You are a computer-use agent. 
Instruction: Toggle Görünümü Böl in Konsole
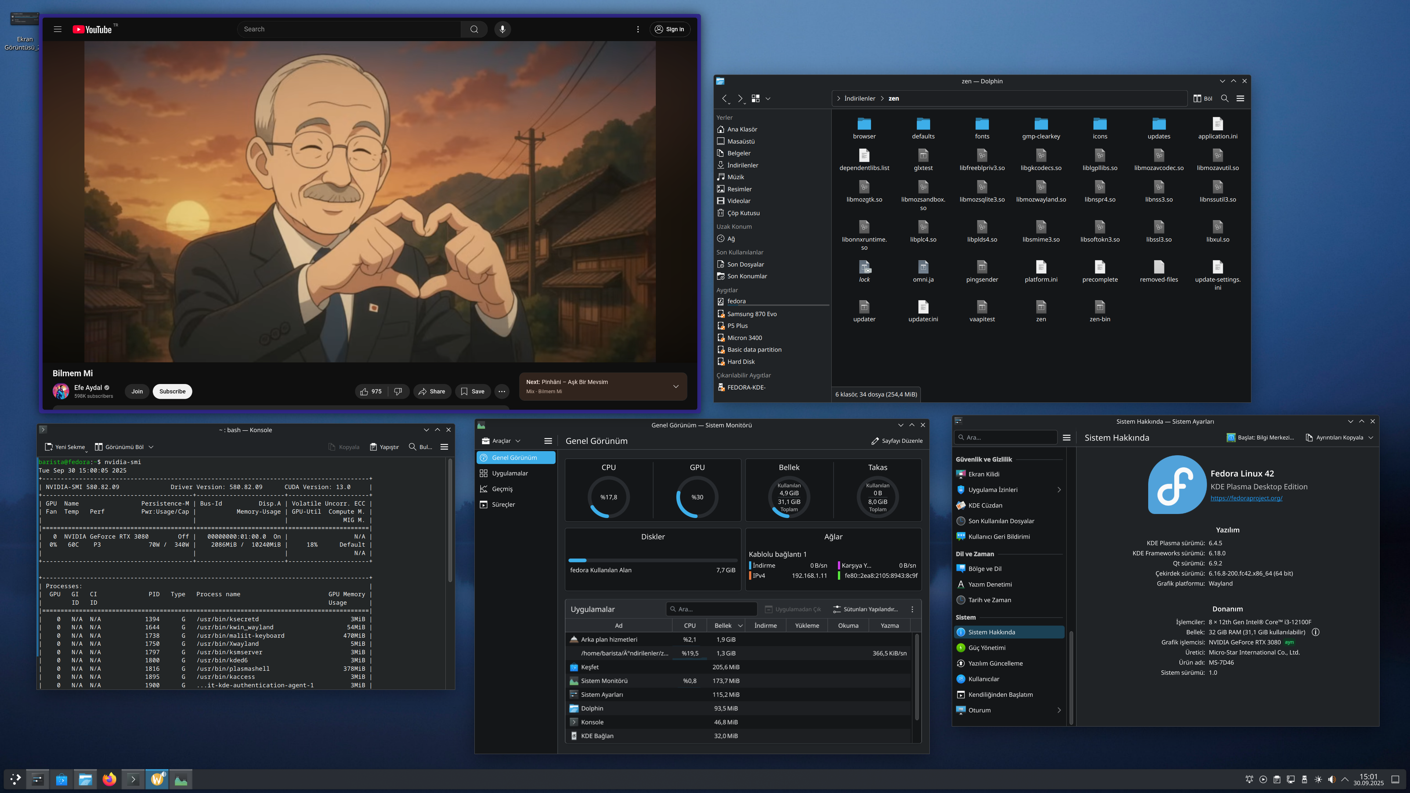[x=119, y=447]
